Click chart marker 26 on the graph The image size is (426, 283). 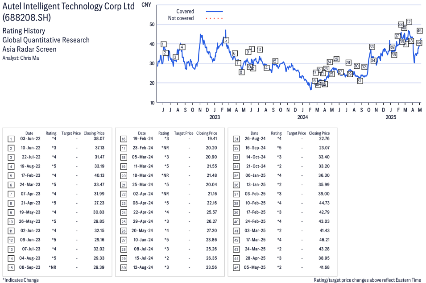tap(336, 59)
